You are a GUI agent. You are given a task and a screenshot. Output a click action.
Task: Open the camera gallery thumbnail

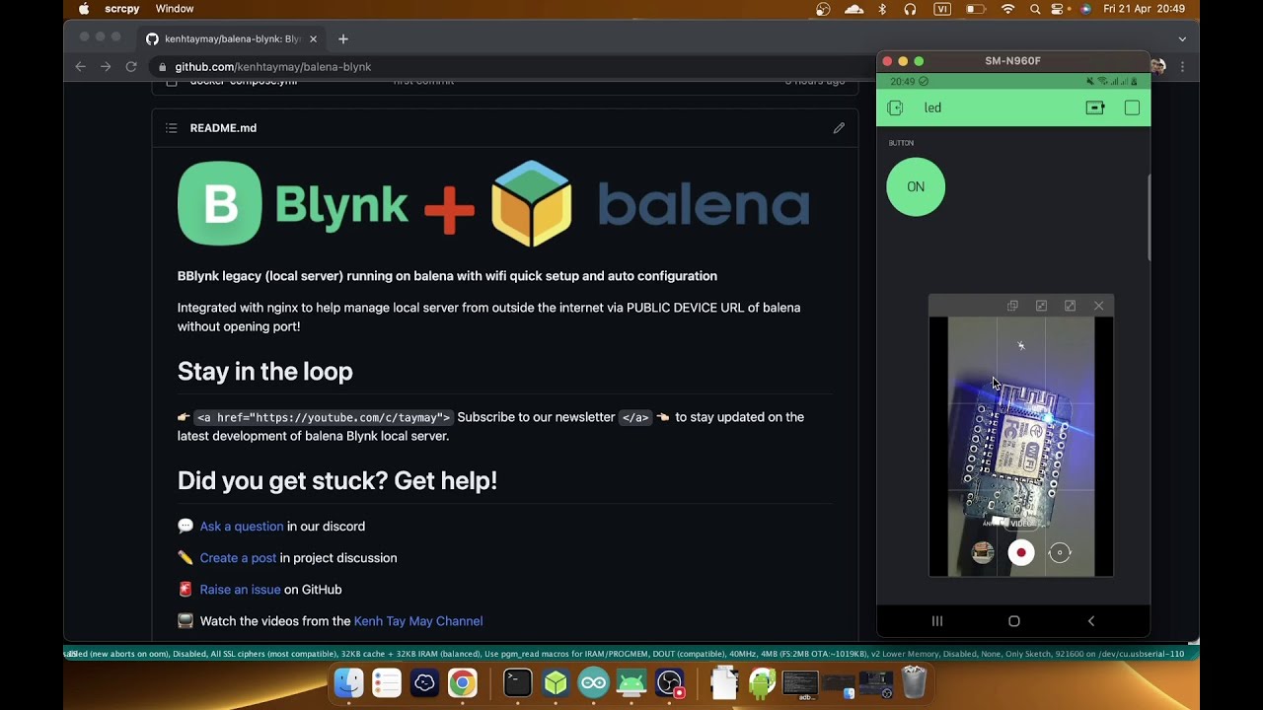point(983,552)
